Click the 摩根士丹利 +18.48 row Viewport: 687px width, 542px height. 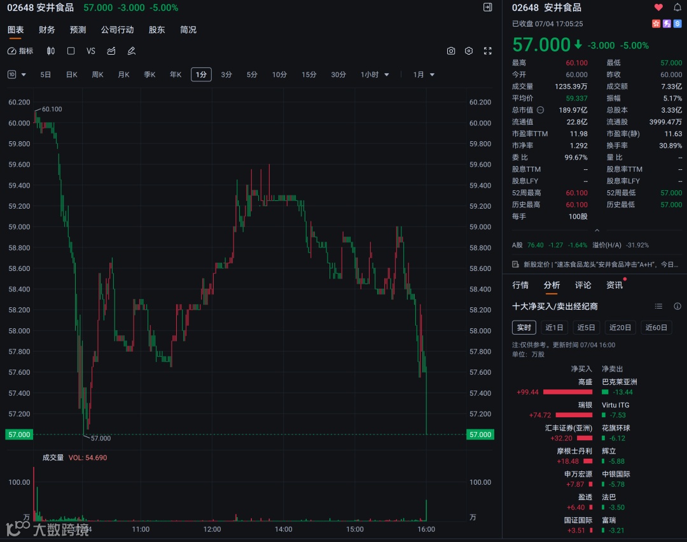[574, 456]
